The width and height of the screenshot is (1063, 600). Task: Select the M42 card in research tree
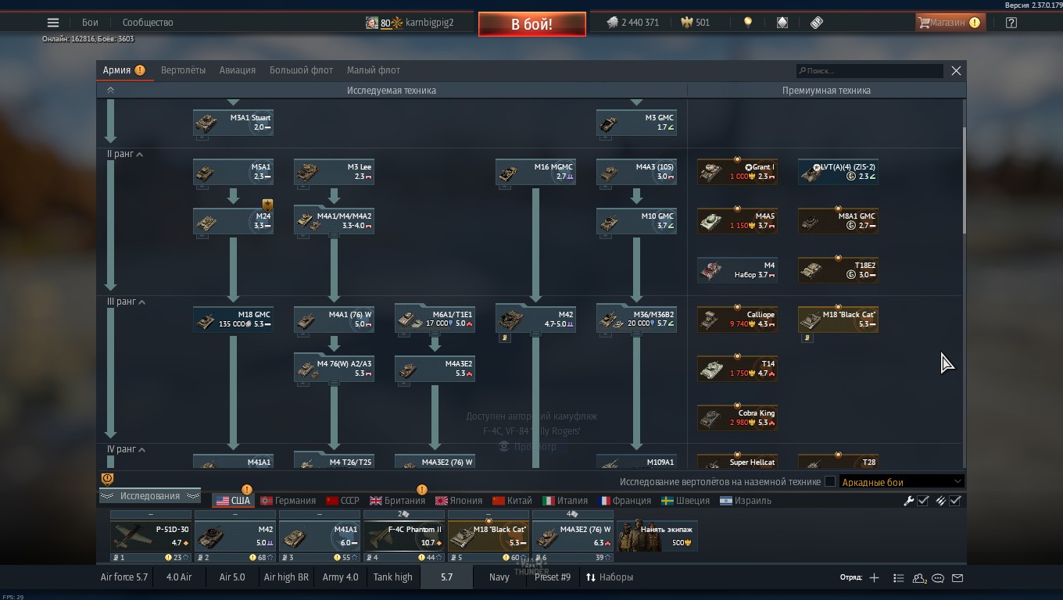pyautogui.click(x=535, y=320)
